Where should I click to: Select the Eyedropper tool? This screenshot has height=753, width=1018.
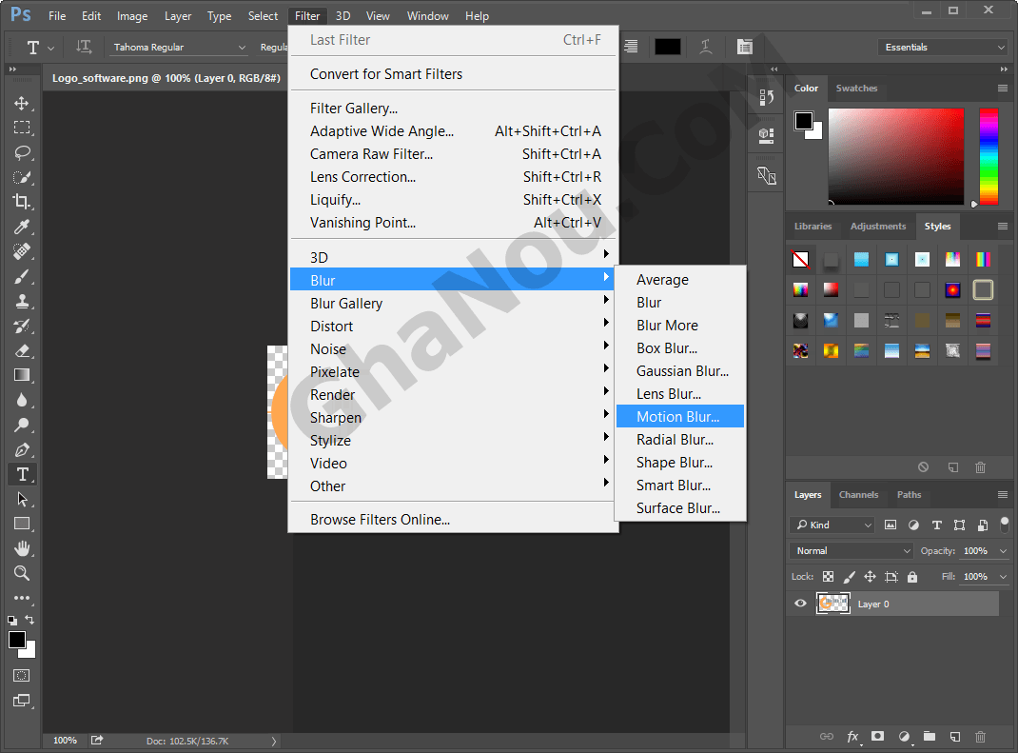click(22, 227)
